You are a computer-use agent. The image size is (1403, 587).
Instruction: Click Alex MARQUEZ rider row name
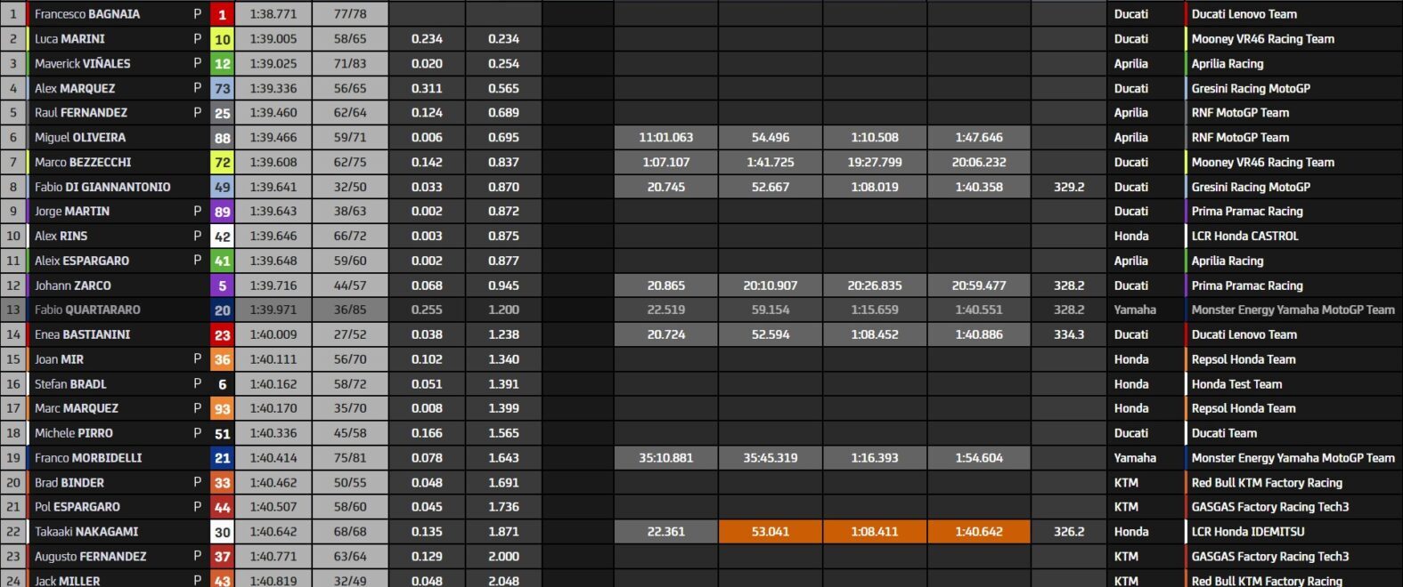pos(75,89)
